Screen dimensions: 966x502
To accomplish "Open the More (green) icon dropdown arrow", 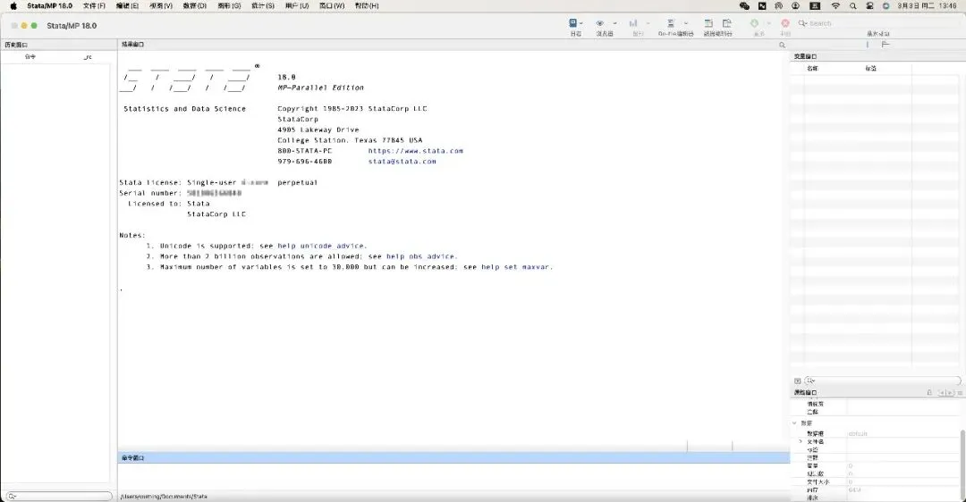I will pyautogui.click(x=769, y=23).
